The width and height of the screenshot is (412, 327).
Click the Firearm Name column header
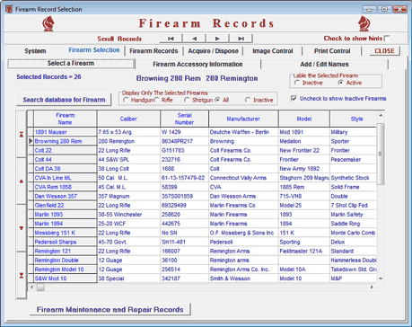click(x=66, y=119)
